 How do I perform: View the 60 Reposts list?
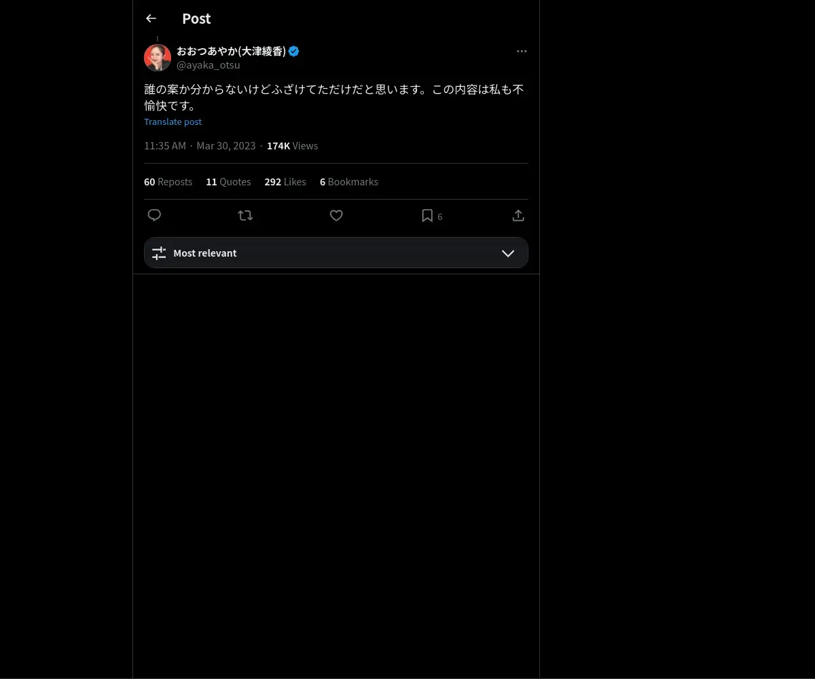tap(168, 182)
